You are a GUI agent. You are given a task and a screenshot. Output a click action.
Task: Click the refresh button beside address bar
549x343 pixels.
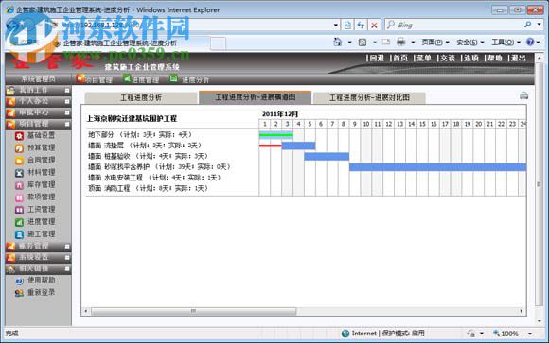pos(361,25)
